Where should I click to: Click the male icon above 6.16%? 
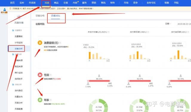[129, 84]
